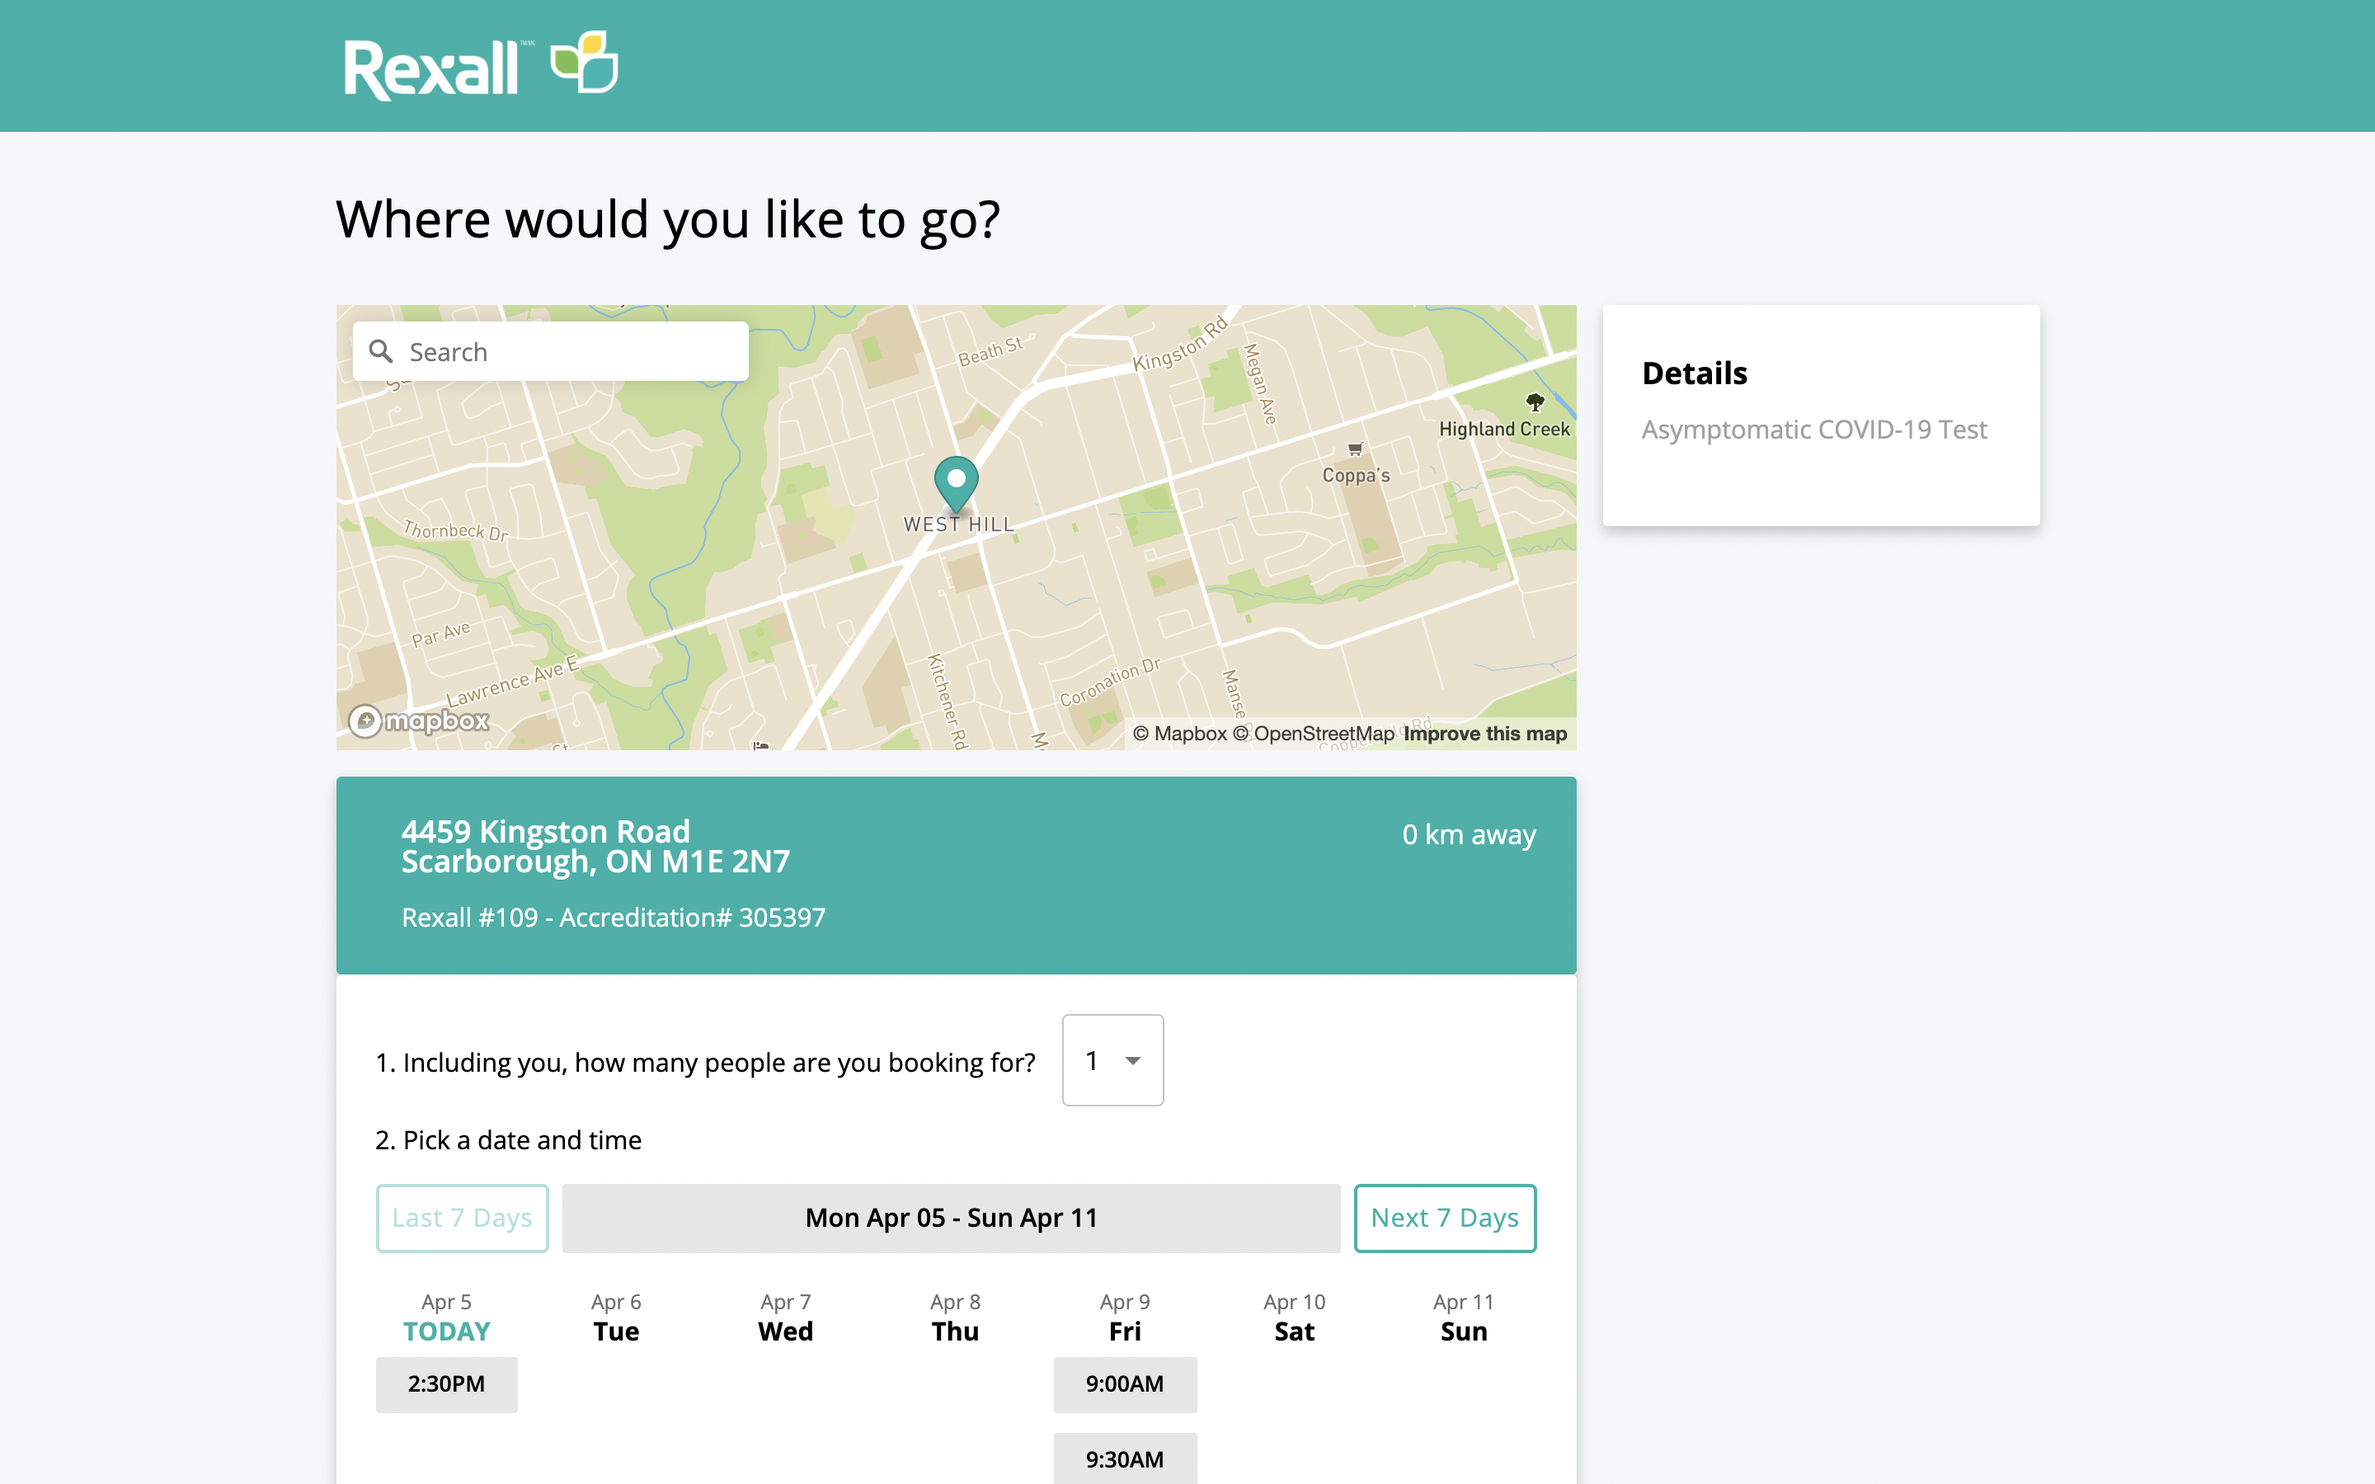Click the Coppa's shopping cart map icon

[1356, 449]
